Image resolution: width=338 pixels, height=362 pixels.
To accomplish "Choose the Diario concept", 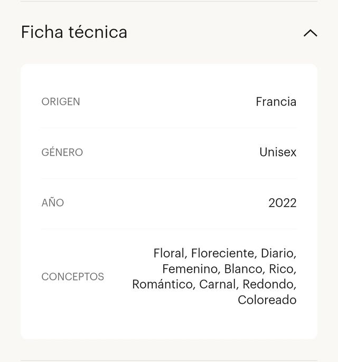I will pos(278,253).
